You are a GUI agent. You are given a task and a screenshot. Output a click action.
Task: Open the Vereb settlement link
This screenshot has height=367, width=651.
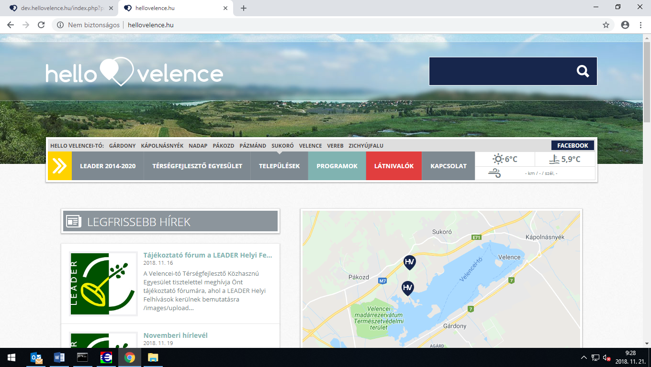coord(336,146)
